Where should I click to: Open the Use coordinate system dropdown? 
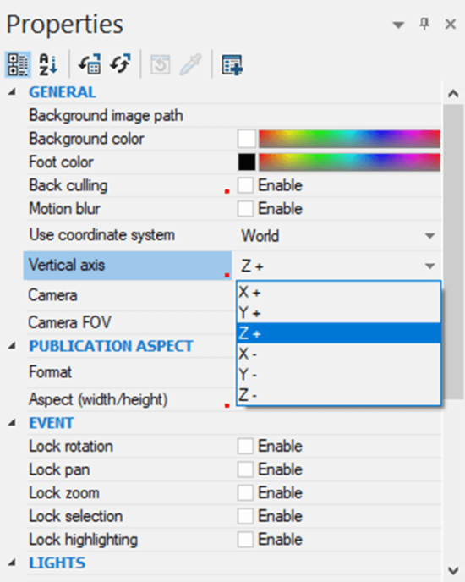(x=429, y=236)
